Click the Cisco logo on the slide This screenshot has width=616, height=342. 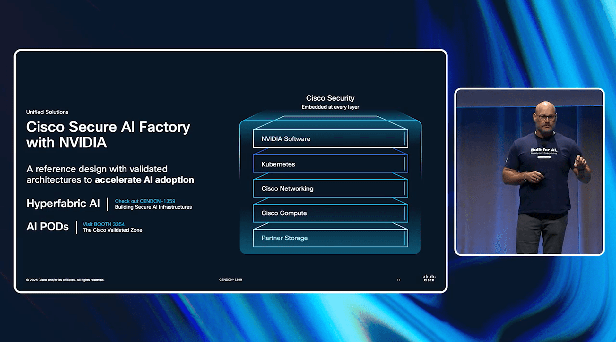pyautogui.click(x=429, y=278)
